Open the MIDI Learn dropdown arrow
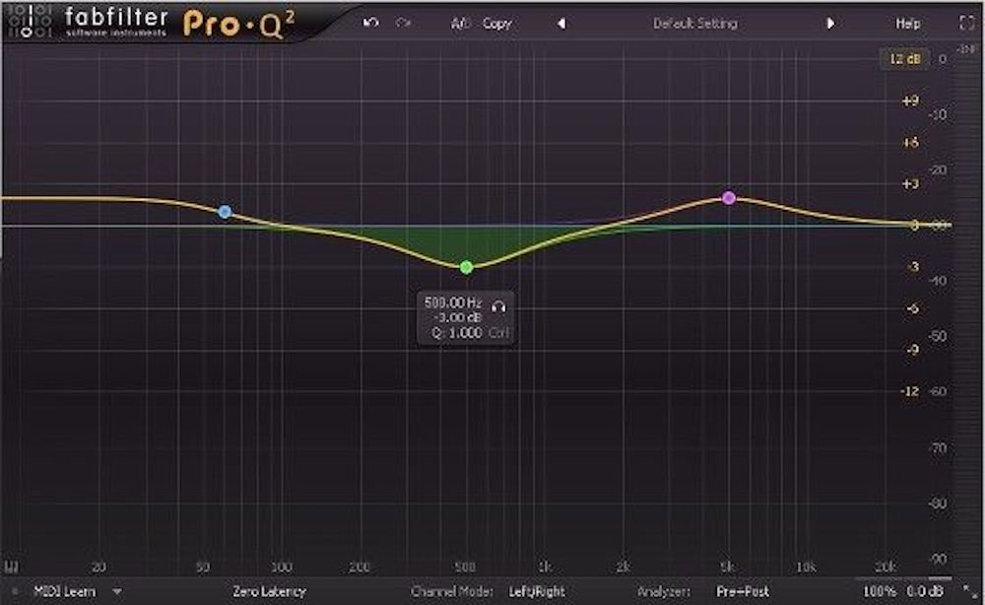The height and width of the screenshot is (605, 985). [x=117, y=592]
